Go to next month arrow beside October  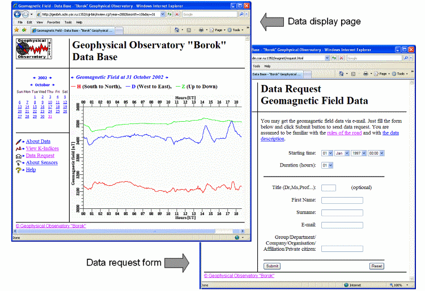(53, 85)
